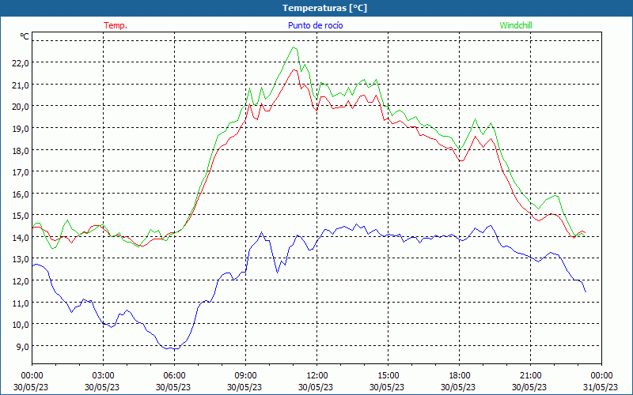Click the 17,0 y-axis value
Image resolution: width=633 pixels, height=395 pixels.
pyautogui.click(x=21, y=172)
